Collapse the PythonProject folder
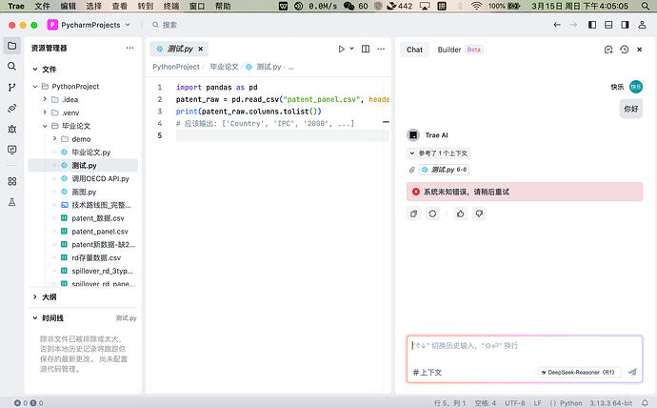This screenshot has width=657, height=408. [x=35, y=87]
